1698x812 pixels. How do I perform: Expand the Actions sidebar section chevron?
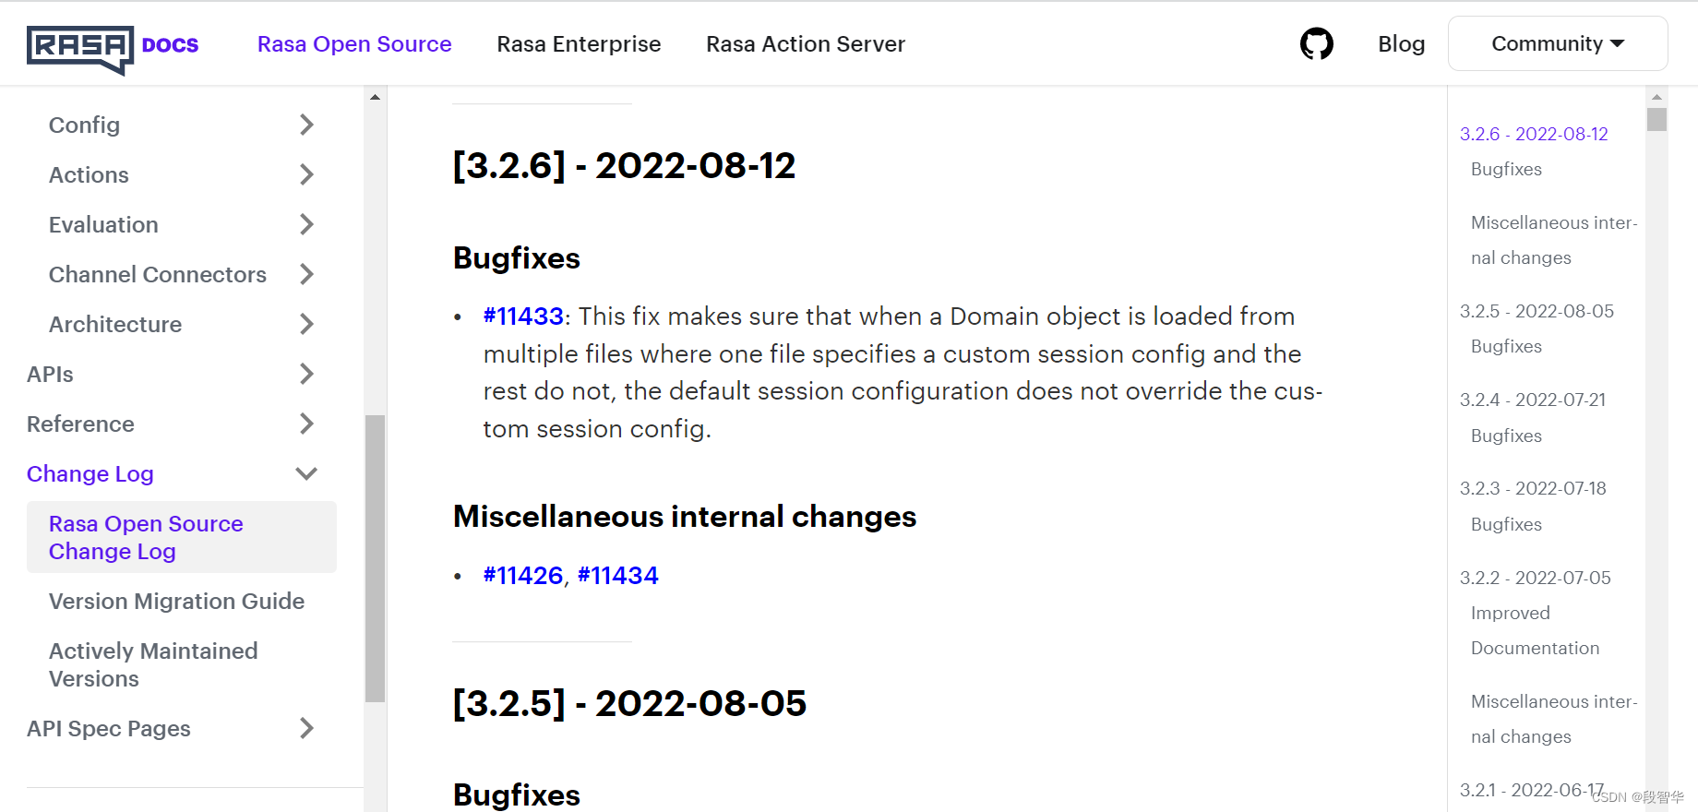[307, 174]
